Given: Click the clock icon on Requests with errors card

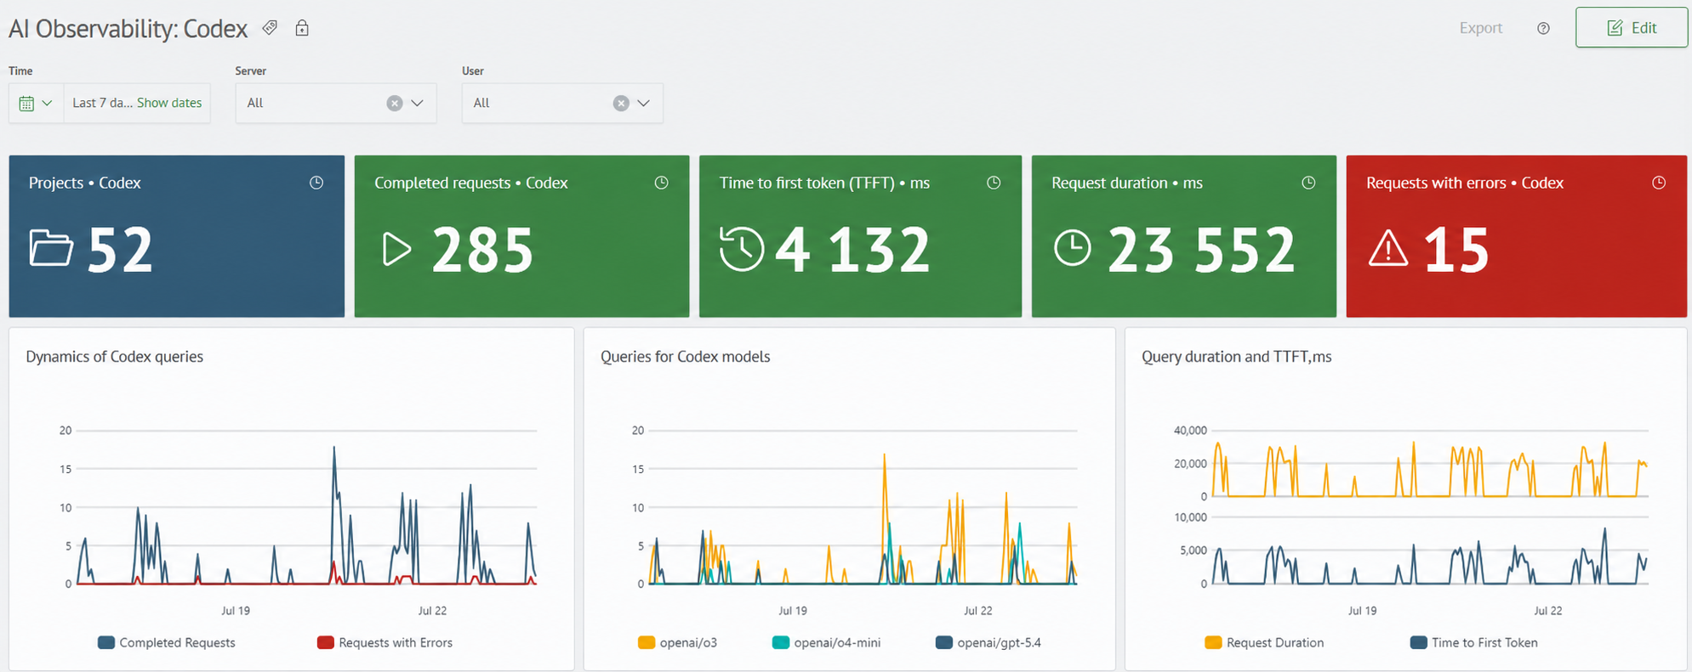Looking at the screenshot, I should point(1659,183).
